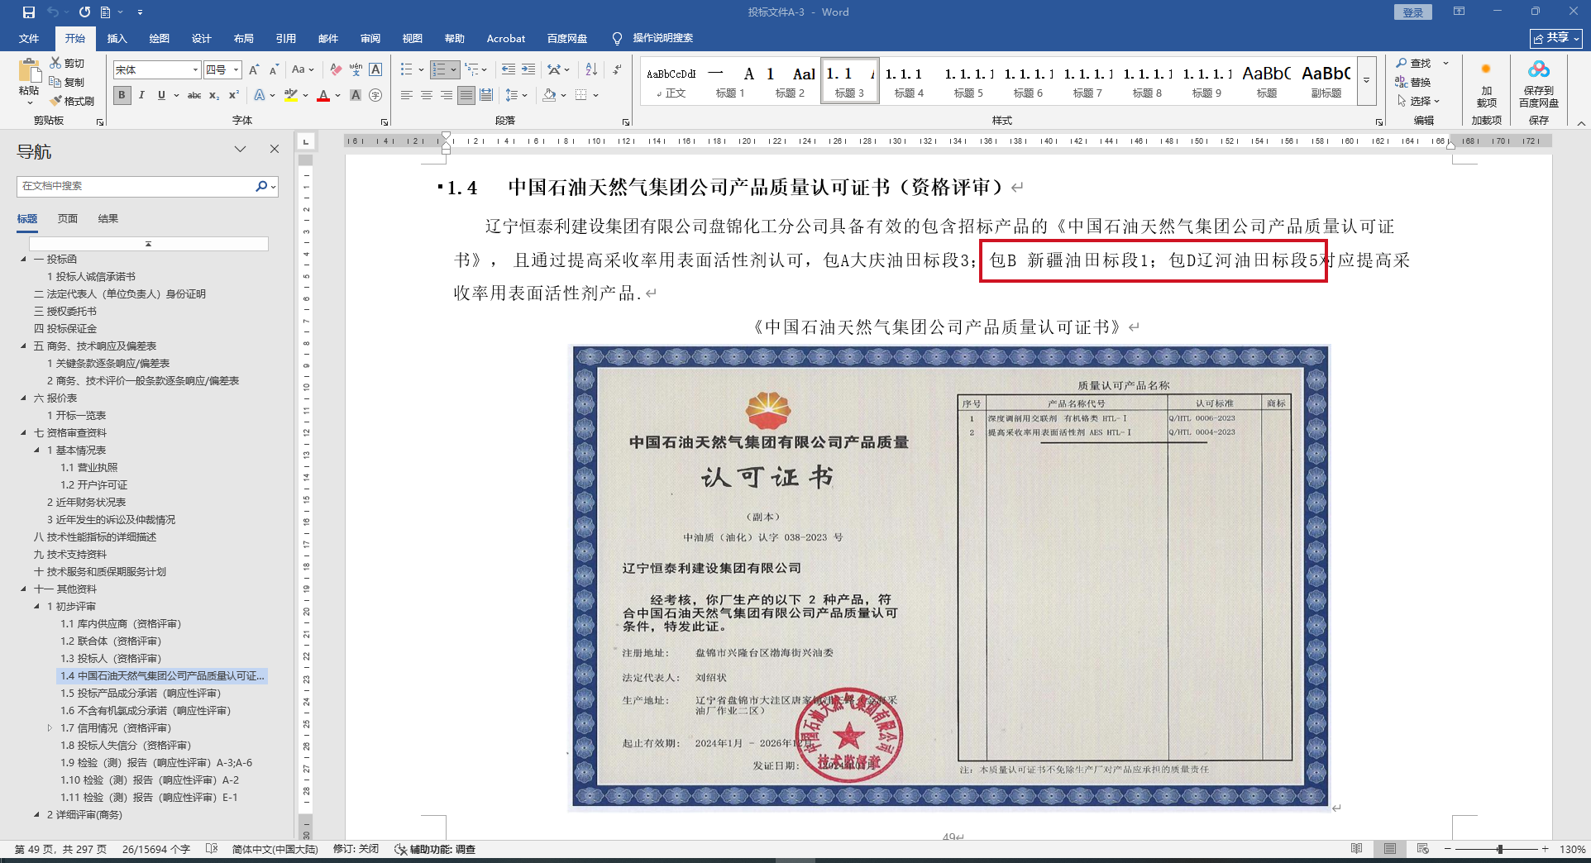Screen dimensions: 1591x863
Task: Apply enclosed character formatting
Action: click(x=375, y=95)
